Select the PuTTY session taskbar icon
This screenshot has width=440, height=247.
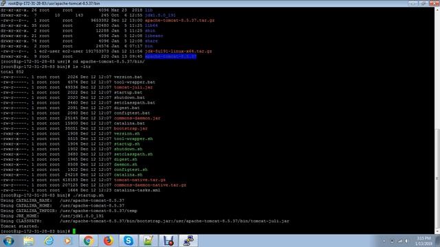tap(188, 241)
